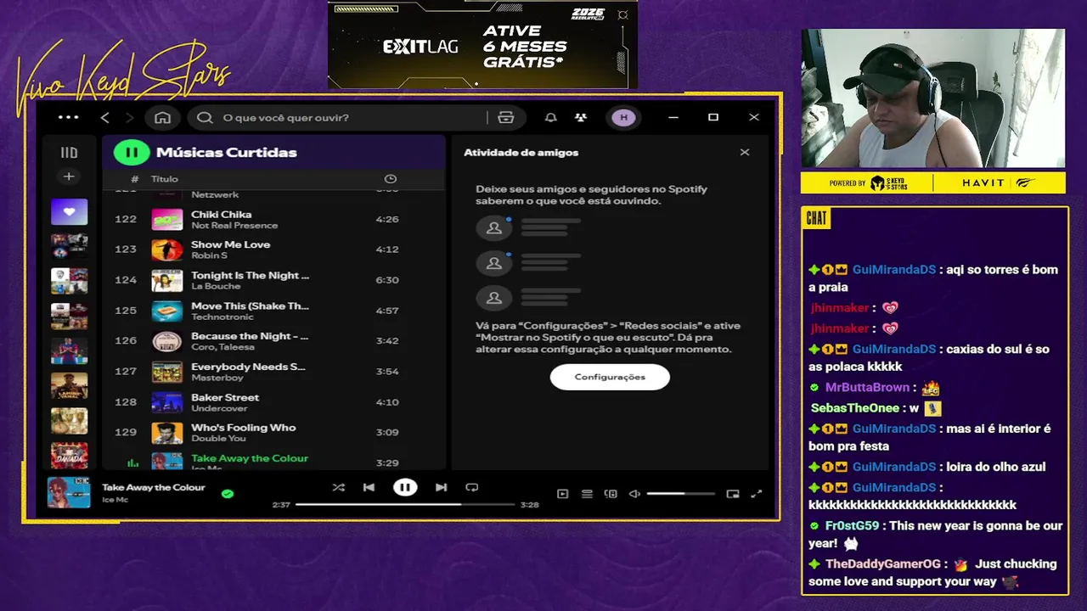Expand Your Library sidebar icon
This screenshot has height=611, width=1087.
point(69,153)
